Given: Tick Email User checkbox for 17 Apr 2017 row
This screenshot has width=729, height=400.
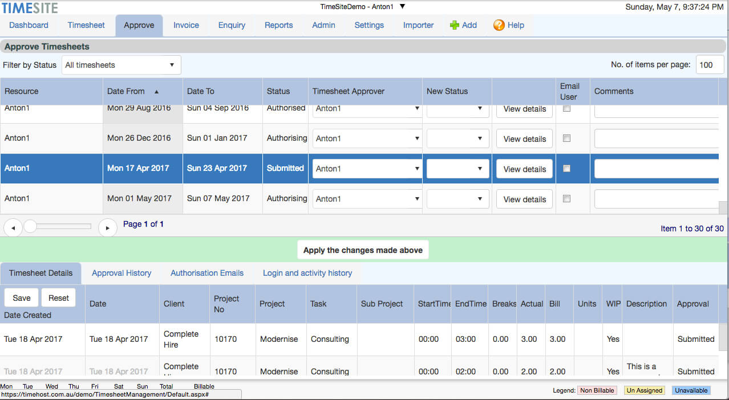Looking at the screenshot, I should 566,168.
